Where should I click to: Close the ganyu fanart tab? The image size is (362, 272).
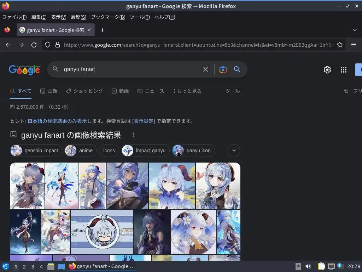(x=89, y=30)
